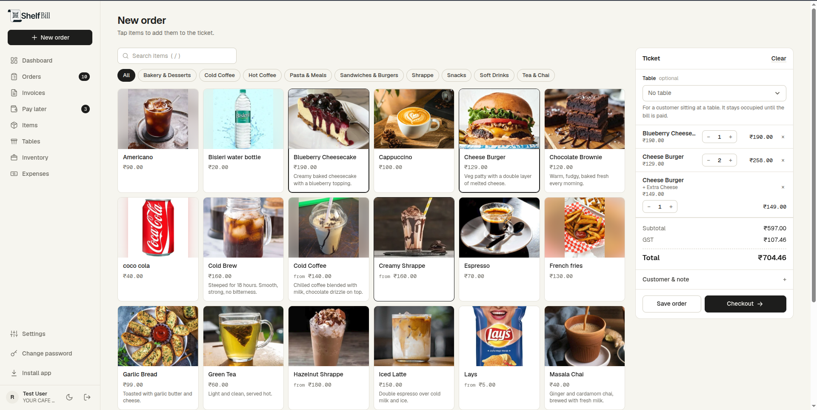
Task: Open Settings from the sidebar
Action: pos(50,334)
